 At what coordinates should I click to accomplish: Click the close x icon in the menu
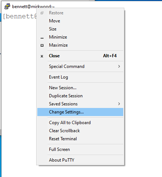(42, 56)
